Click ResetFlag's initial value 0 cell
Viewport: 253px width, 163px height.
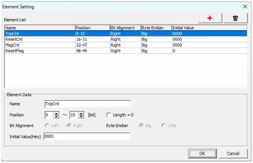(209, 51)
